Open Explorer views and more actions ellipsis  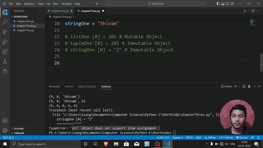[40, 11]
